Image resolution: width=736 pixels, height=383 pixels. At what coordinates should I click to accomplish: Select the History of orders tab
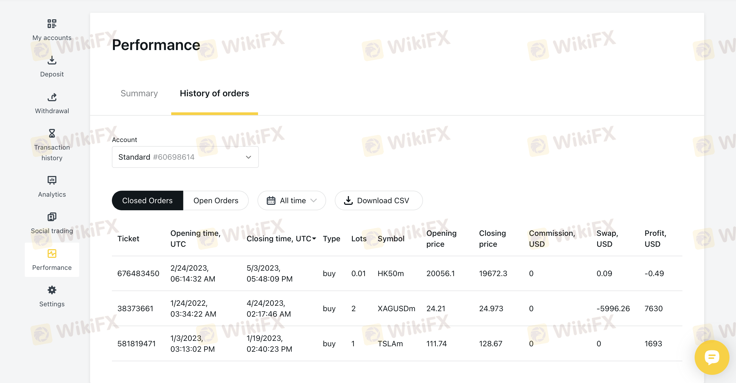(x=214, y=93)
